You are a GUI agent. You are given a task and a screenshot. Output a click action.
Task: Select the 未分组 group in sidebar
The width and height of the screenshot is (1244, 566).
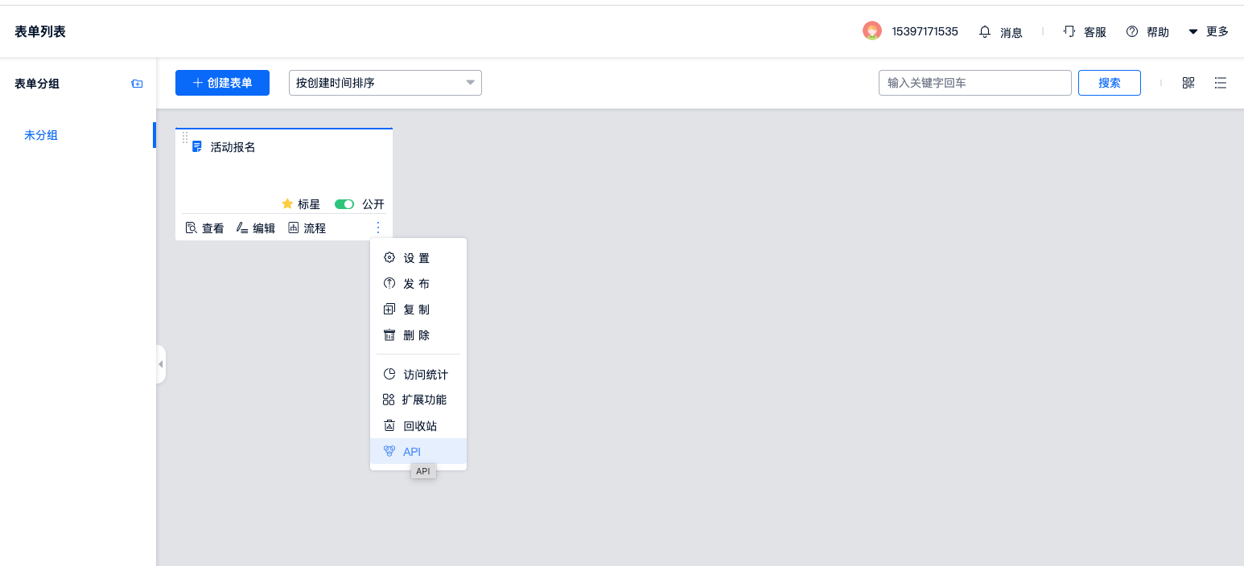click(41, 135)
